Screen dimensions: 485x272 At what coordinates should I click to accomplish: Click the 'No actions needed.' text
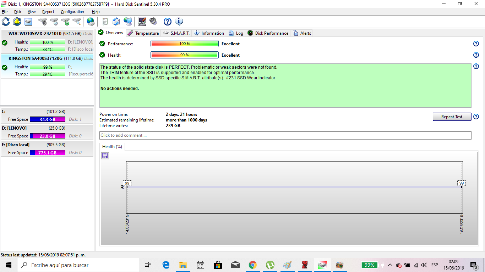coord(120,89)
